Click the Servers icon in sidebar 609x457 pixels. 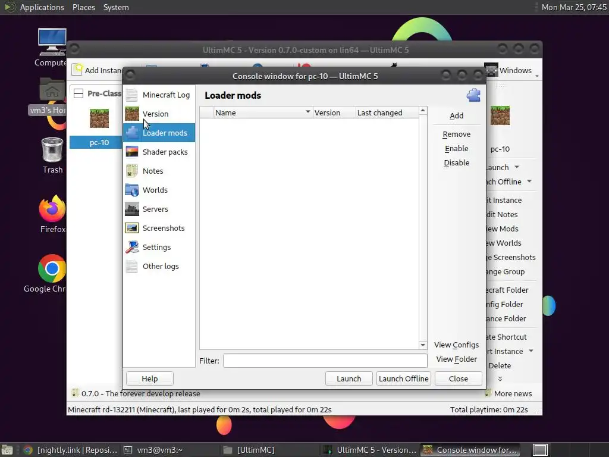131,209
